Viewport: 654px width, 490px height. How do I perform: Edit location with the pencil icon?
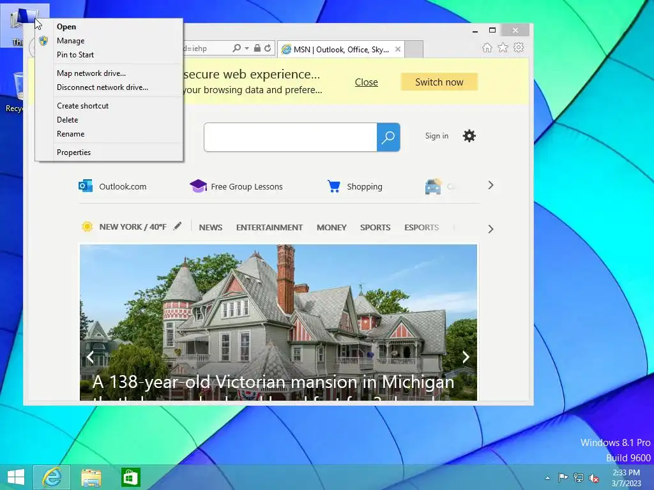(x=178, y=226)
